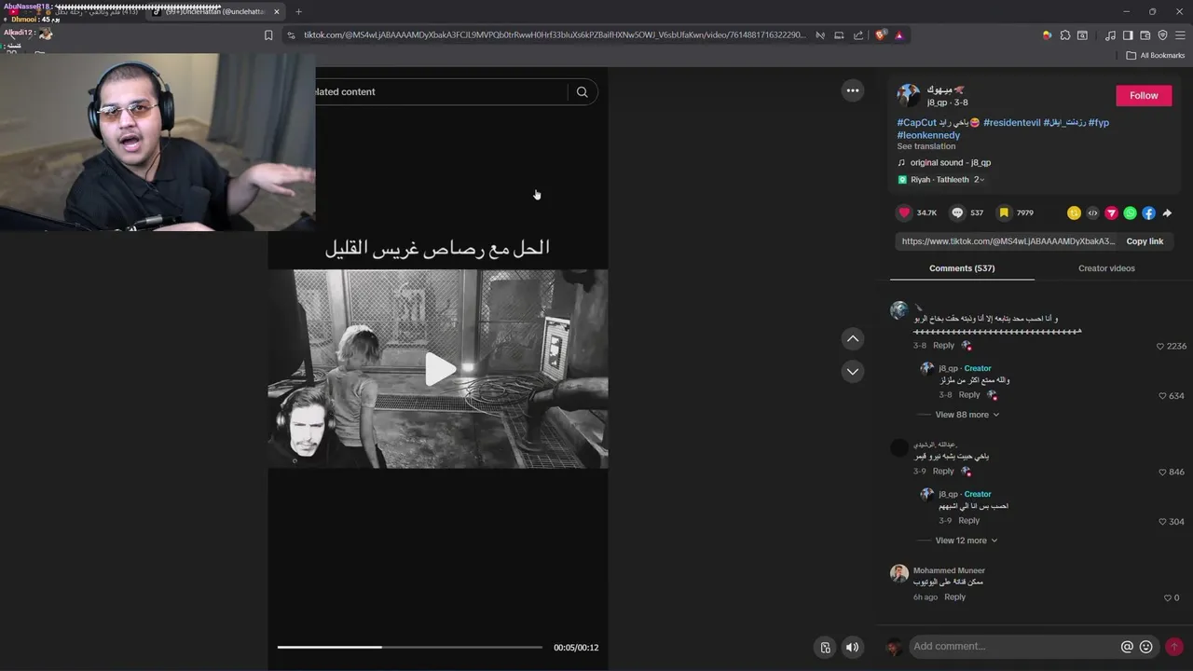Click the browser address bar URL
This screenshot has width=1193, height=671.
click(555, 35)
